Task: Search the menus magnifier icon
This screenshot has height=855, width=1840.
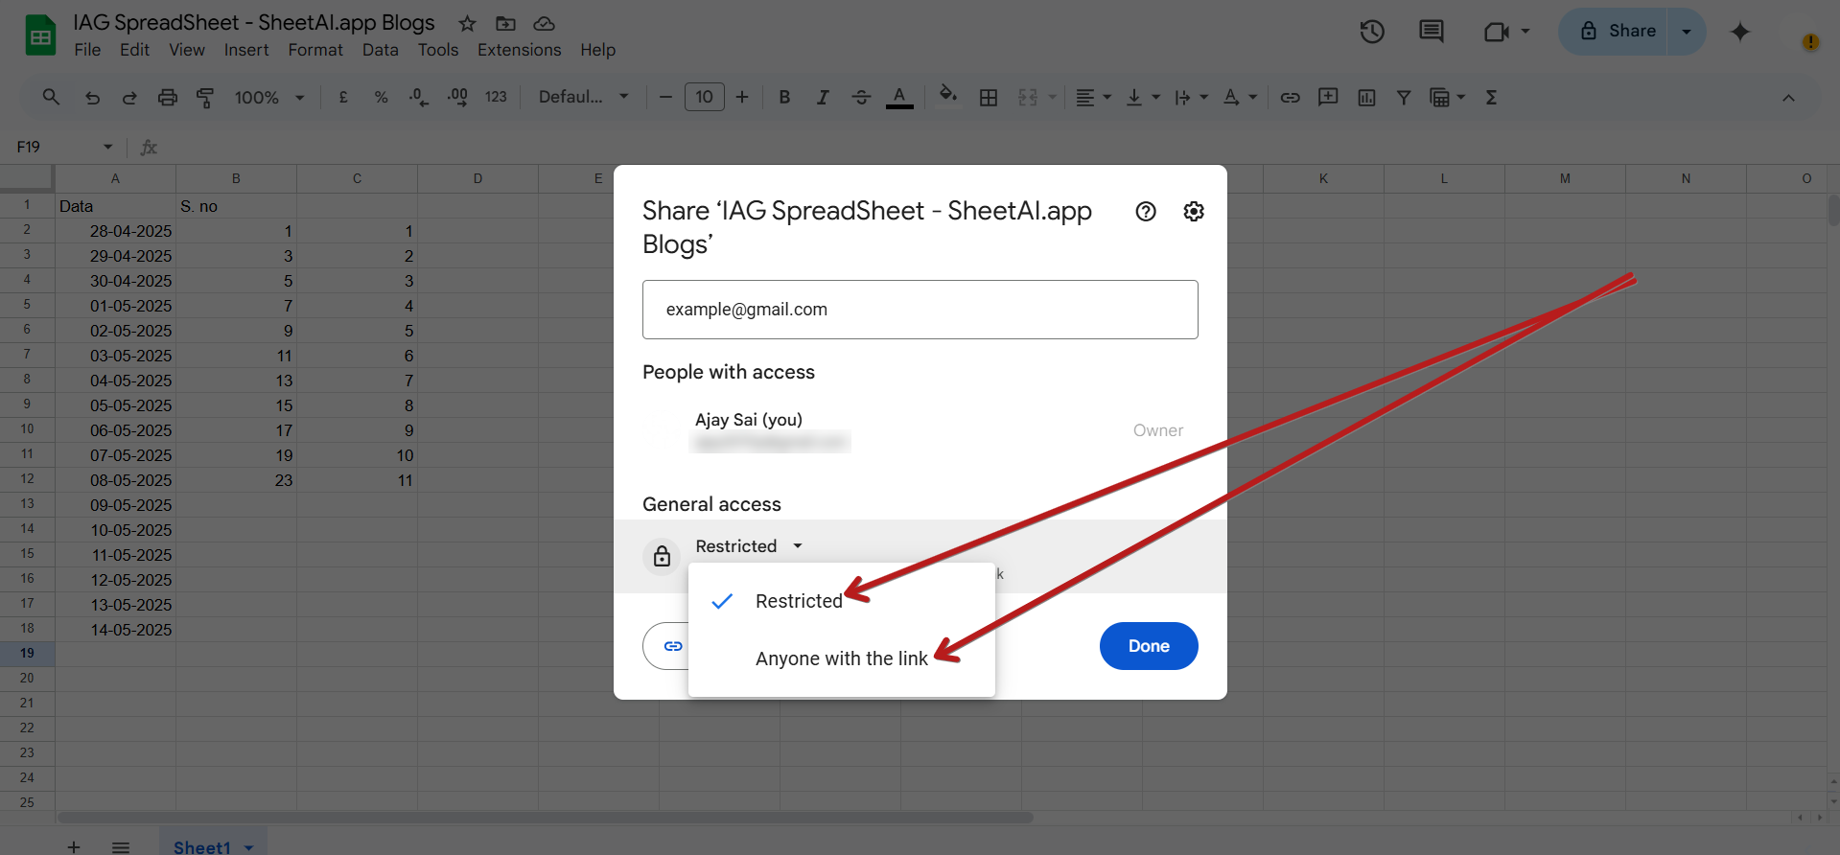Action: (x=52, y=97)
